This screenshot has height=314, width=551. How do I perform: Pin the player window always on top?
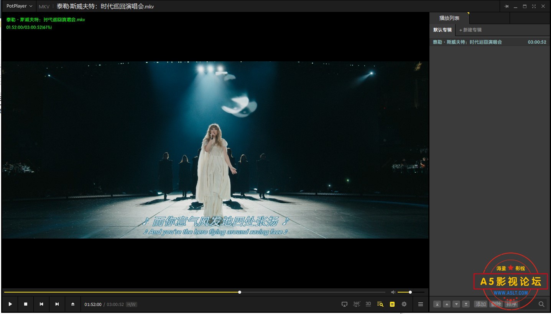coord(507,7)
